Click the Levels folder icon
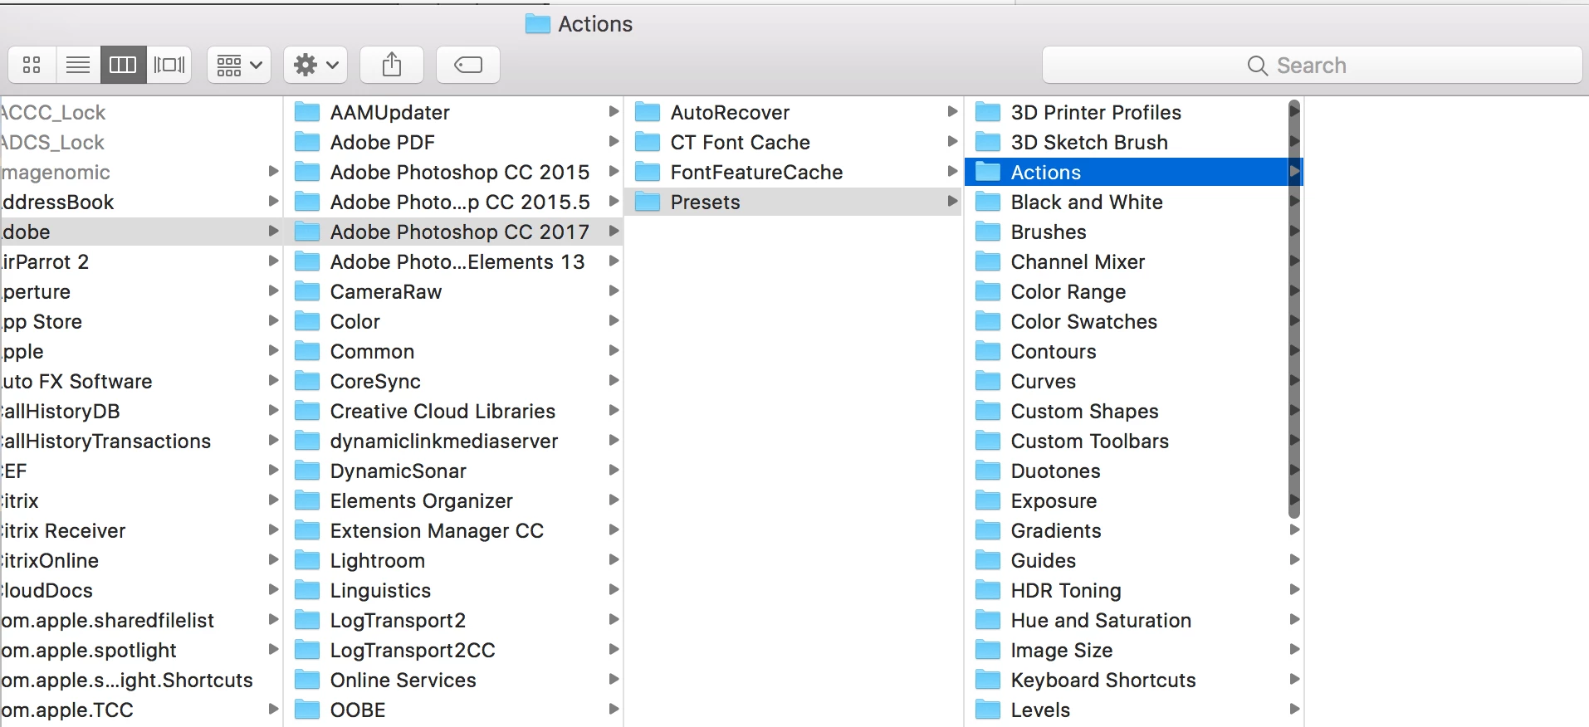The image size is (1589, 727). click(x=988, y=710)
